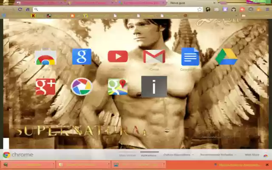272x170 pixels.
Task: Open the Gmail app
Action: click(x=154, y=56)
